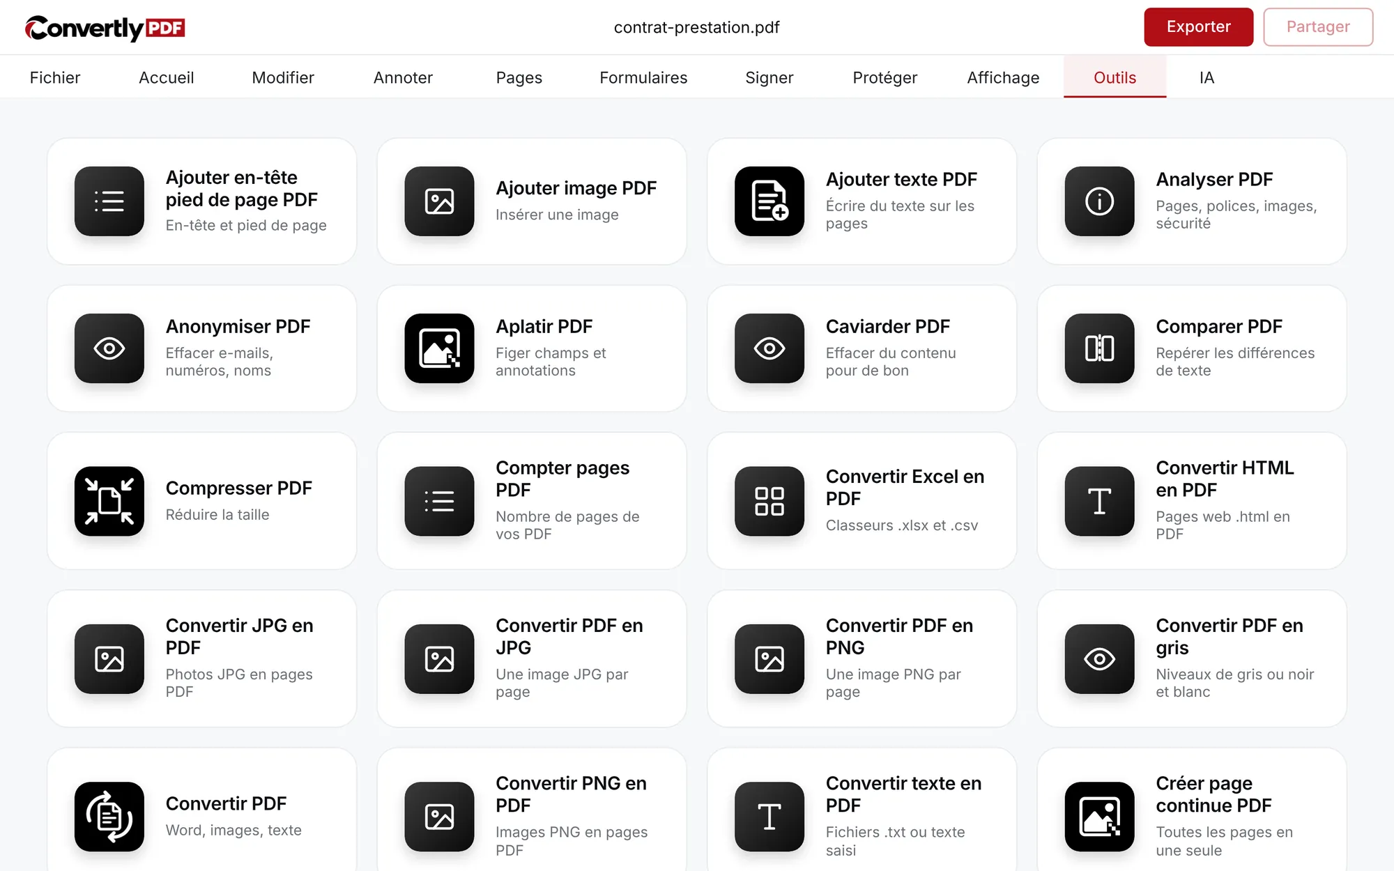Click the Ajouter image PDF icon
This screenshot has width=1394, height=871.
[x=439, y=201]
